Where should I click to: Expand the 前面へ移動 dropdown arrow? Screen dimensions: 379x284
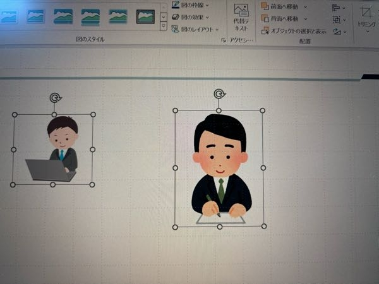point(305,7)
